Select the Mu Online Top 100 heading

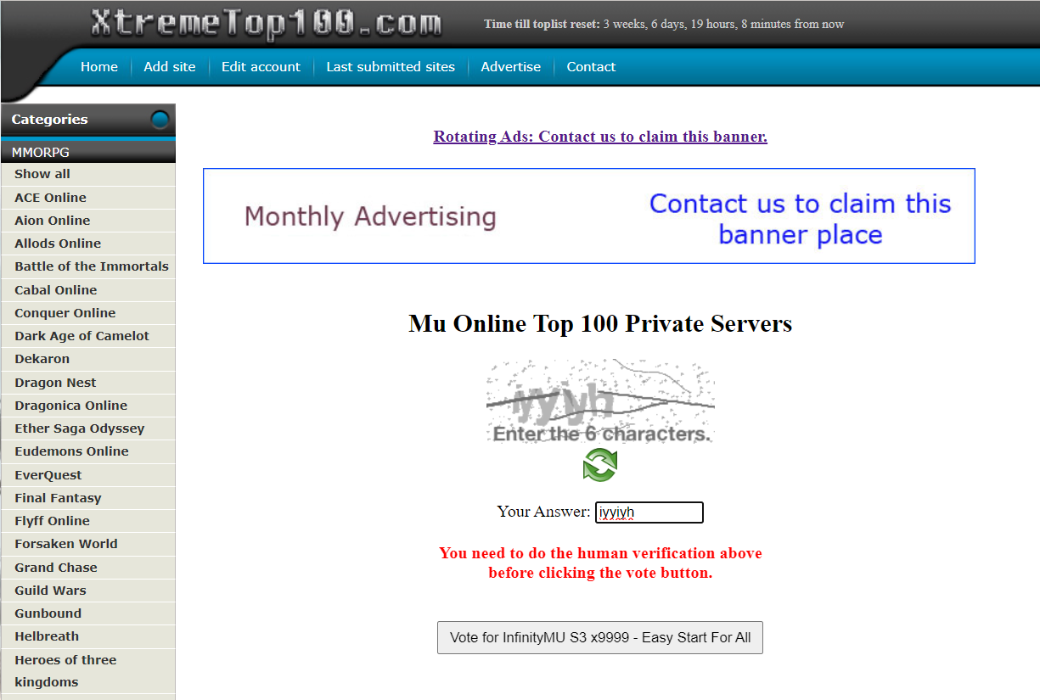click(600, 323)
